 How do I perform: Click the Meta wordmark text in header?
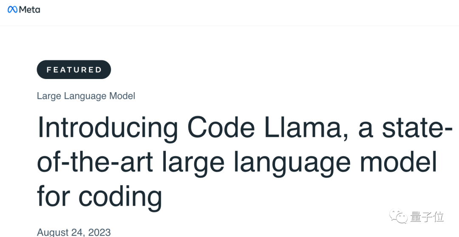[30, 10]
